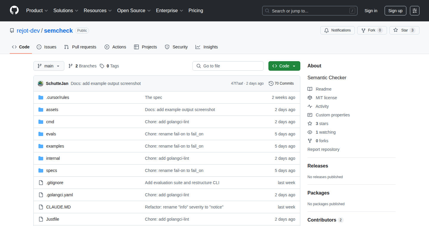Open the green Code dropdown button
The height and width of the screenshot is (226, 429).
(x=284, y=66)
